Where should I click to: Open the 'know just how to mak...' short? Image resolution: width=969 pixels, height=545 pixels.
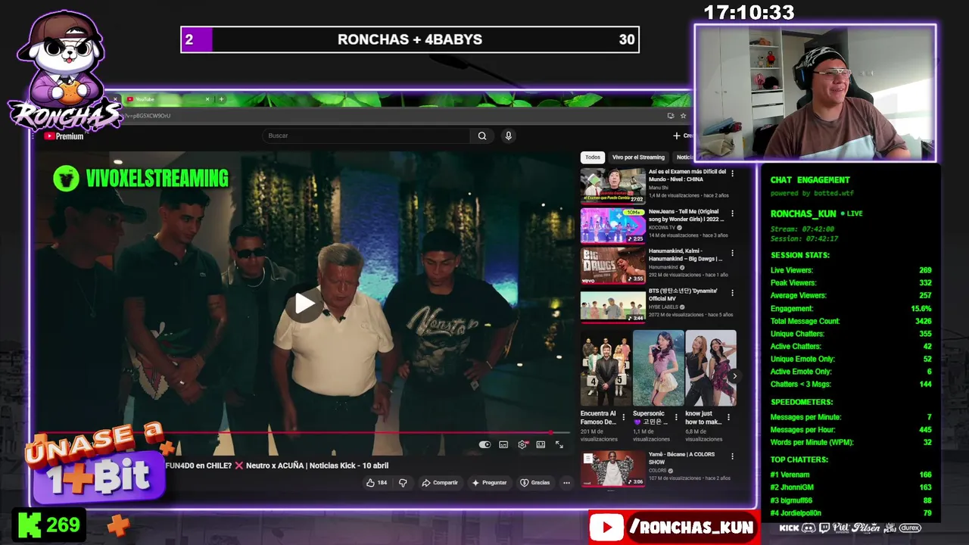(x=710, y=369)
